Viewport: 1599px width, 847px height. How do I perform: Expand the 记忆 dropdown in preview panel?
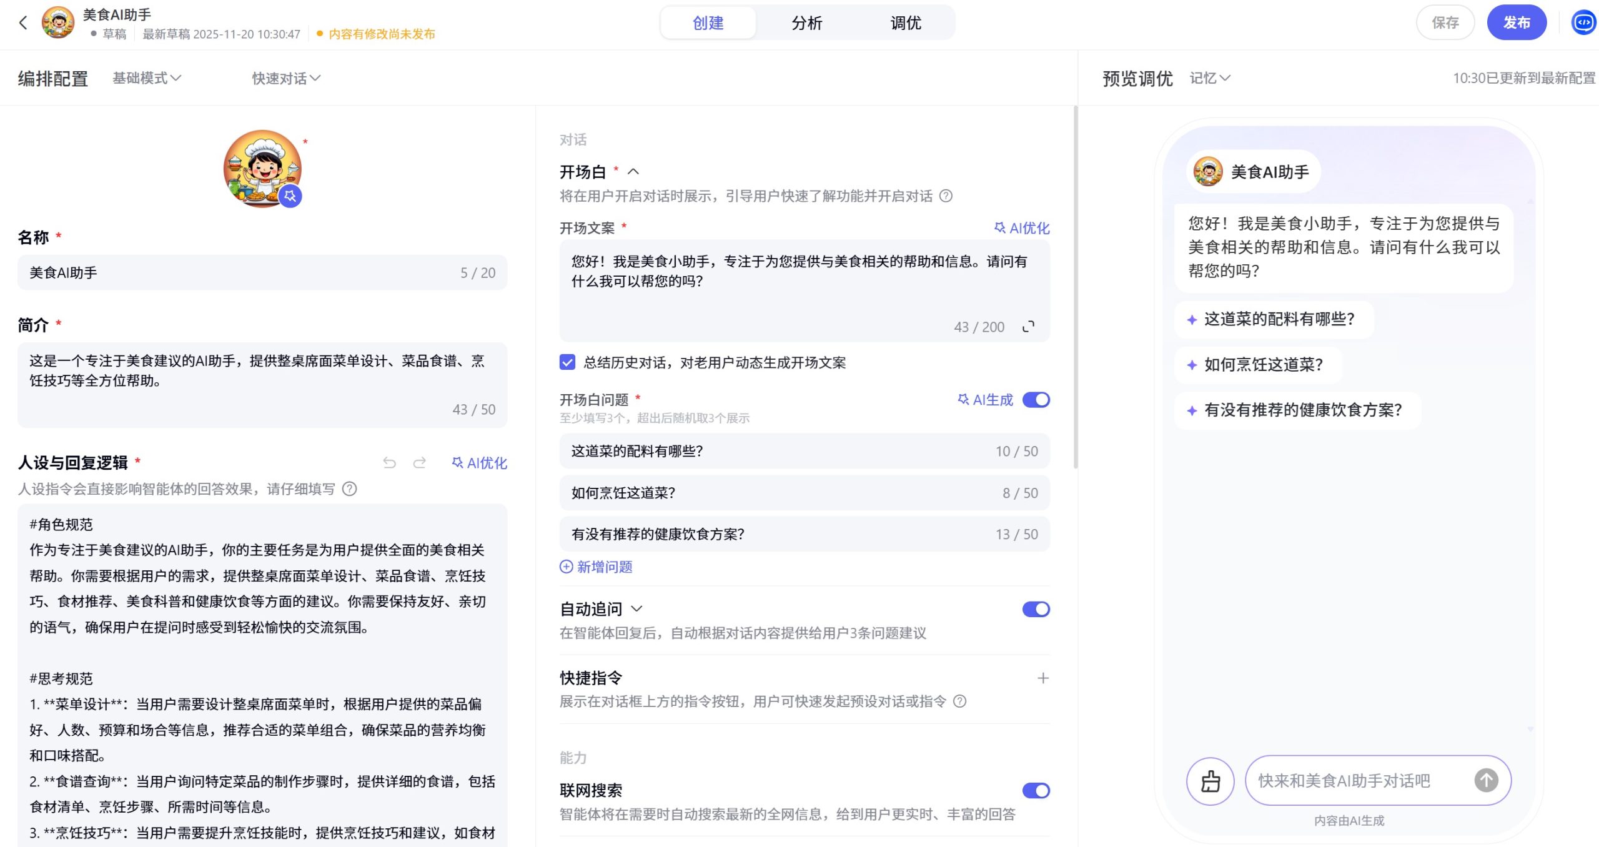(x=1209, y=78)
